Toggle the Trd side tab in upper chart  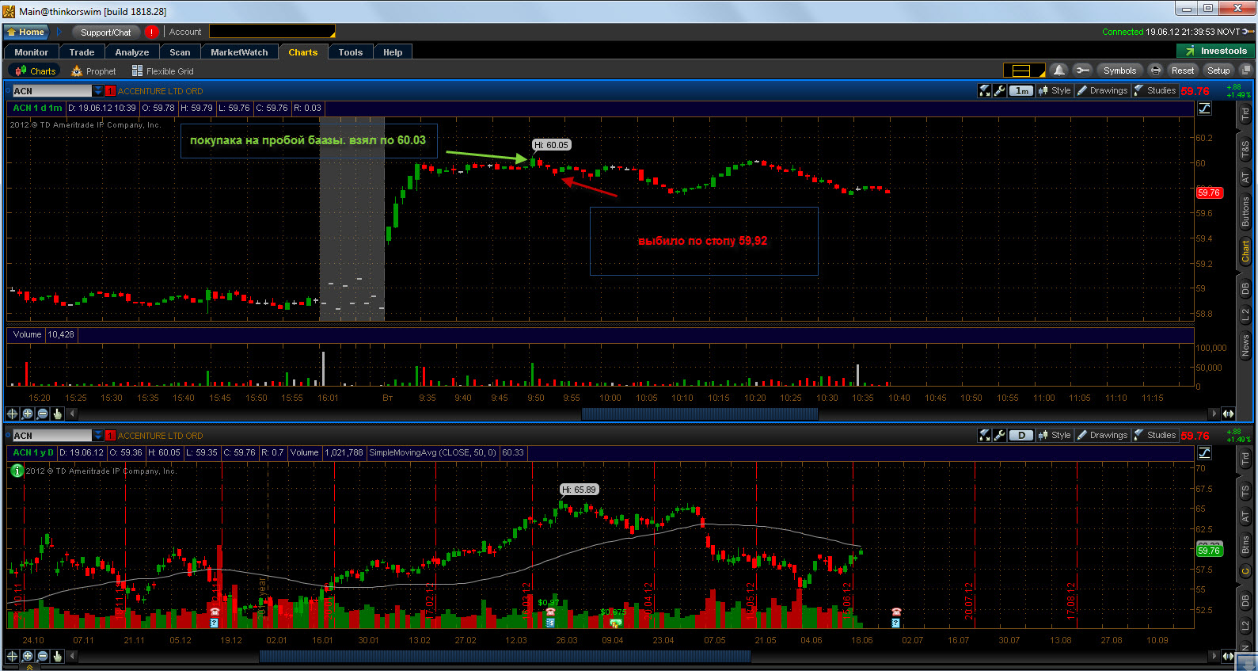[x=1245, y=113]
